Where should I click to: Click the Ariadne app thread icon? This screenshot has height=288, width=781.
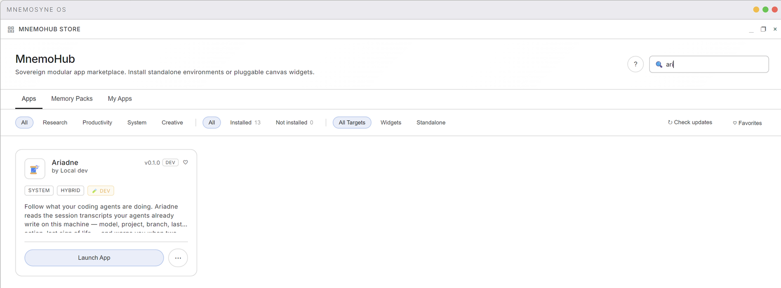point(35,169)
